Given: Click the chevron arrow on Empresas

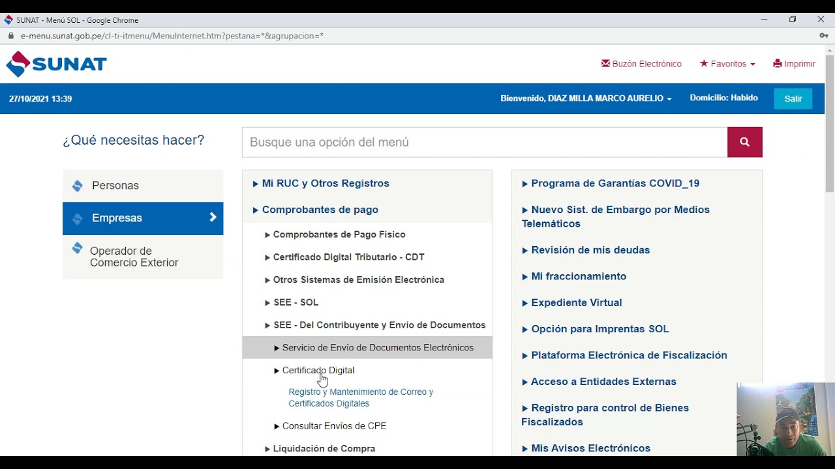Looking at the screenshot, I should click(x=213, y=218).
